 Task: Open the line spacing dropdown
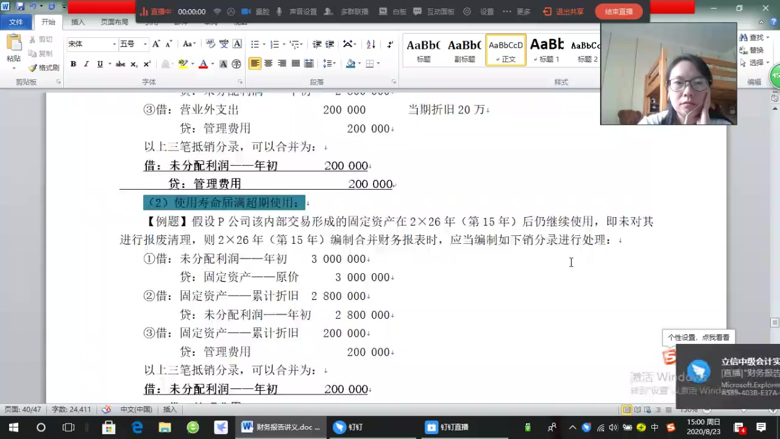(x=329, y=63)
